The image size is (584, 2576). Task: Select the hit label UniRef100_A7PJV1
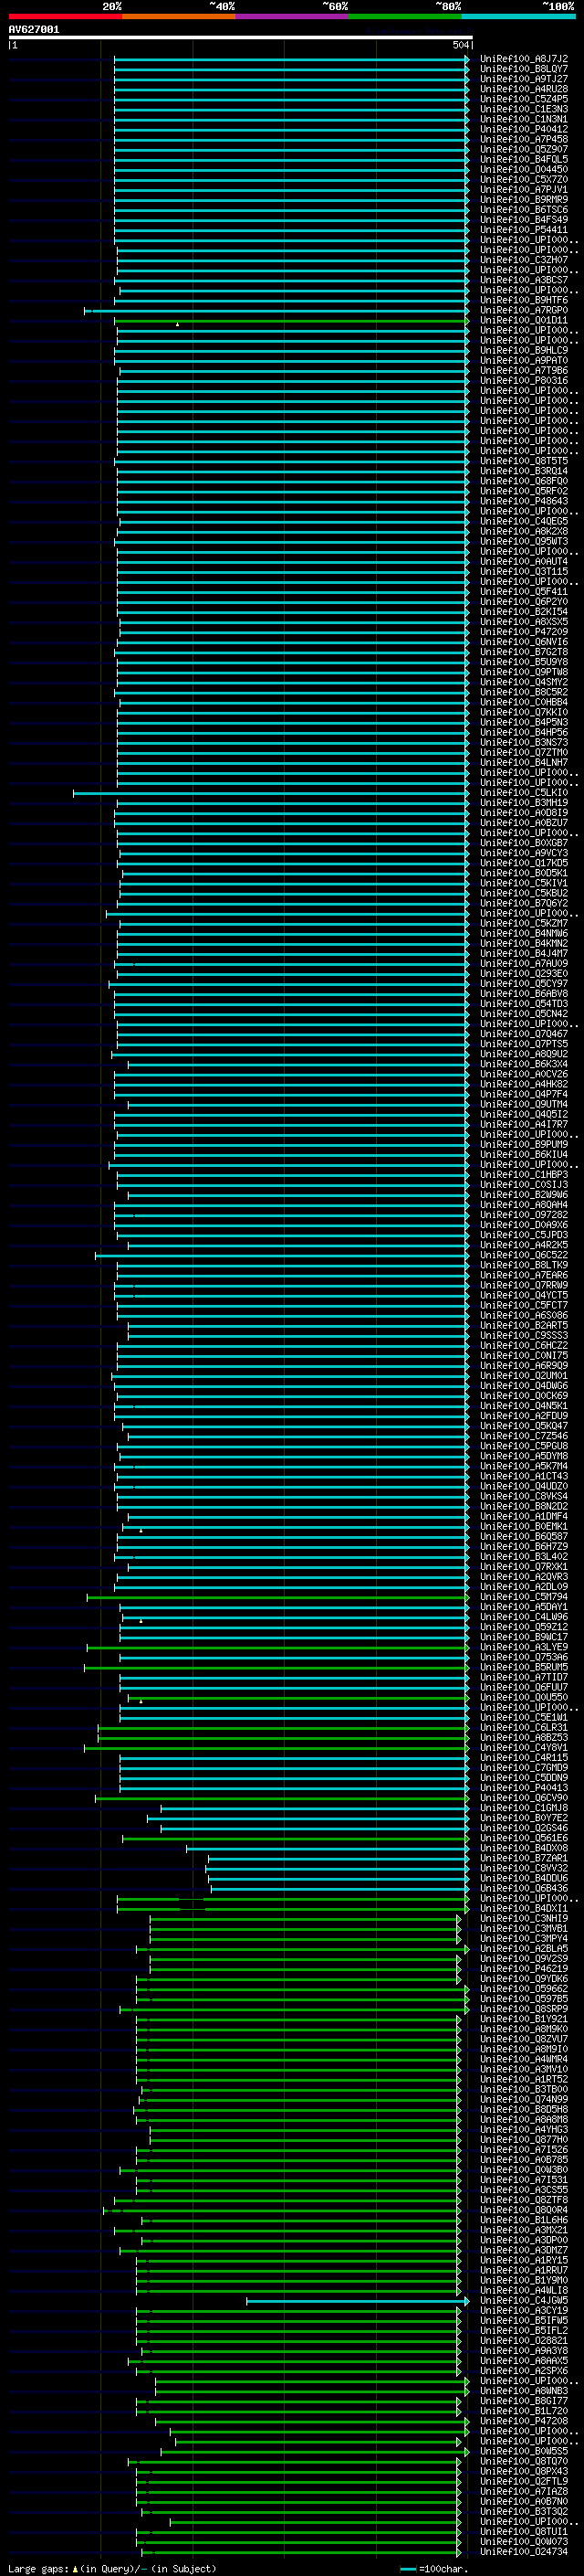524,190
